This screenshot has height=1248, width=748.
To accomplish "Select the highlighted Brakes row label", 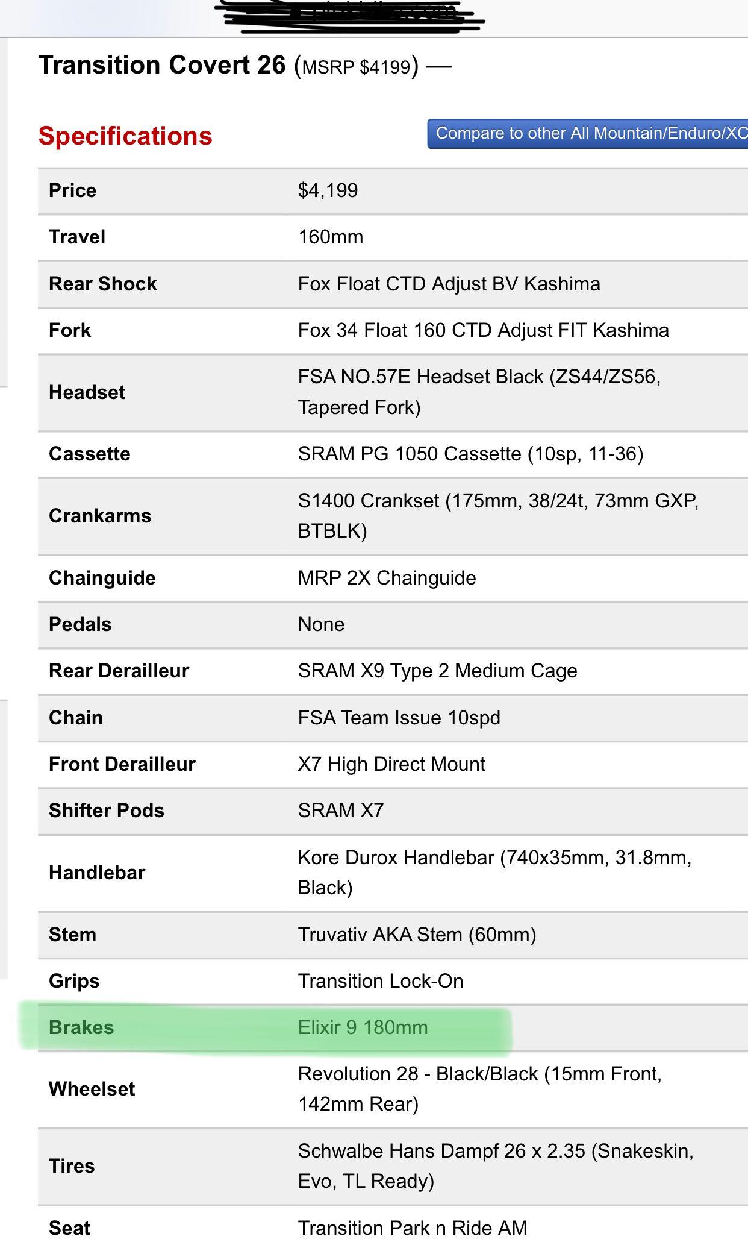I will pos(81,1027).
